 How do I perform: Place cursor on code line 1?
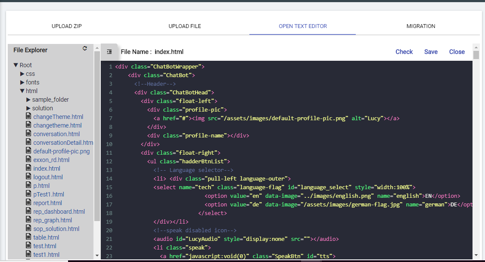point(160,66)
